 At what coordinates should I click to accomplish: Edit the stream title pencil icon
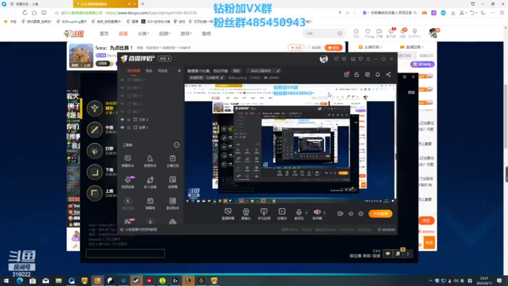(x=278, y=71)
